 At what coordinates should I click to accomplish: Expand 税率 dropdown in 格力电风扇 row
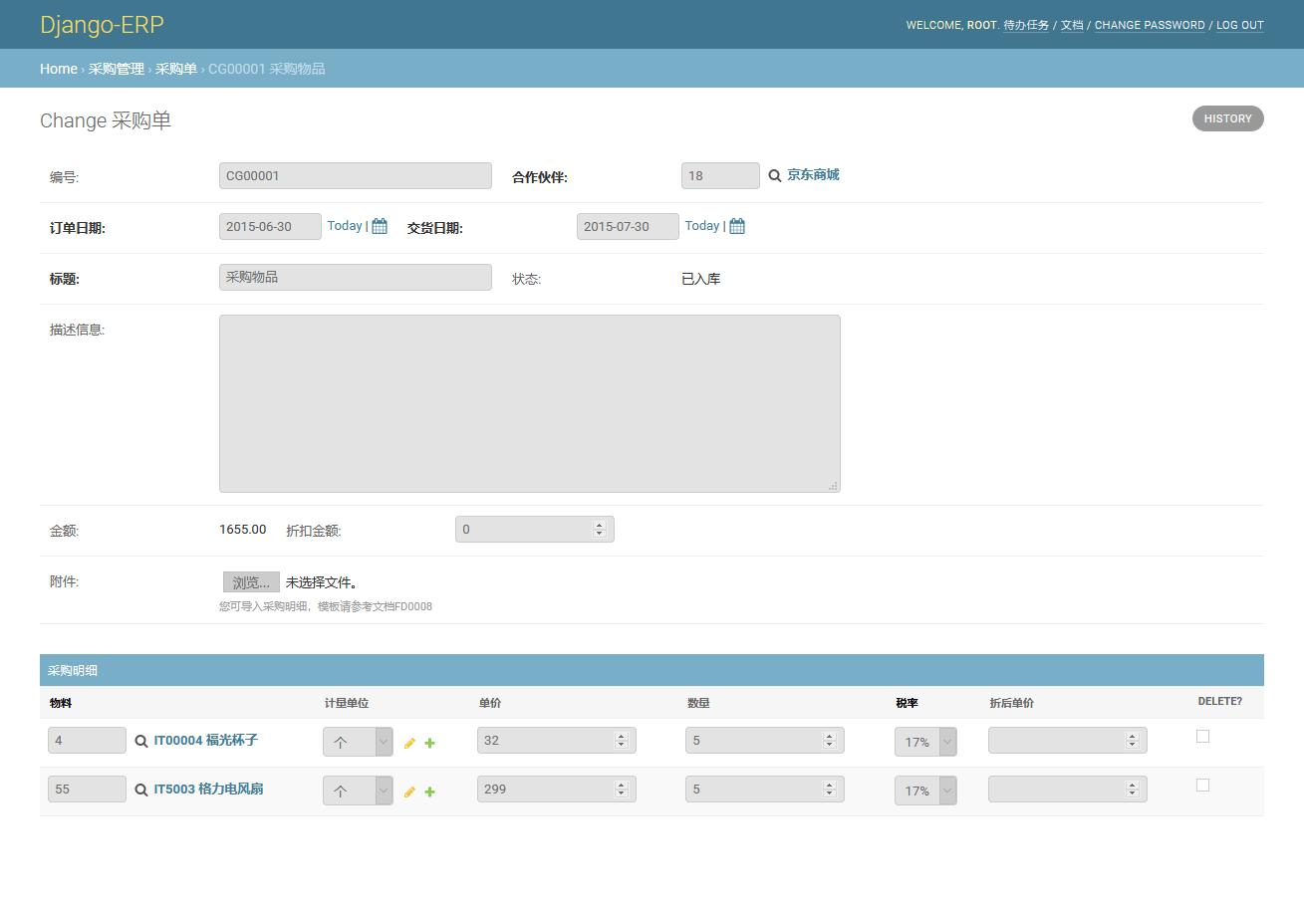pyautogui.click(x=925, y=791)
